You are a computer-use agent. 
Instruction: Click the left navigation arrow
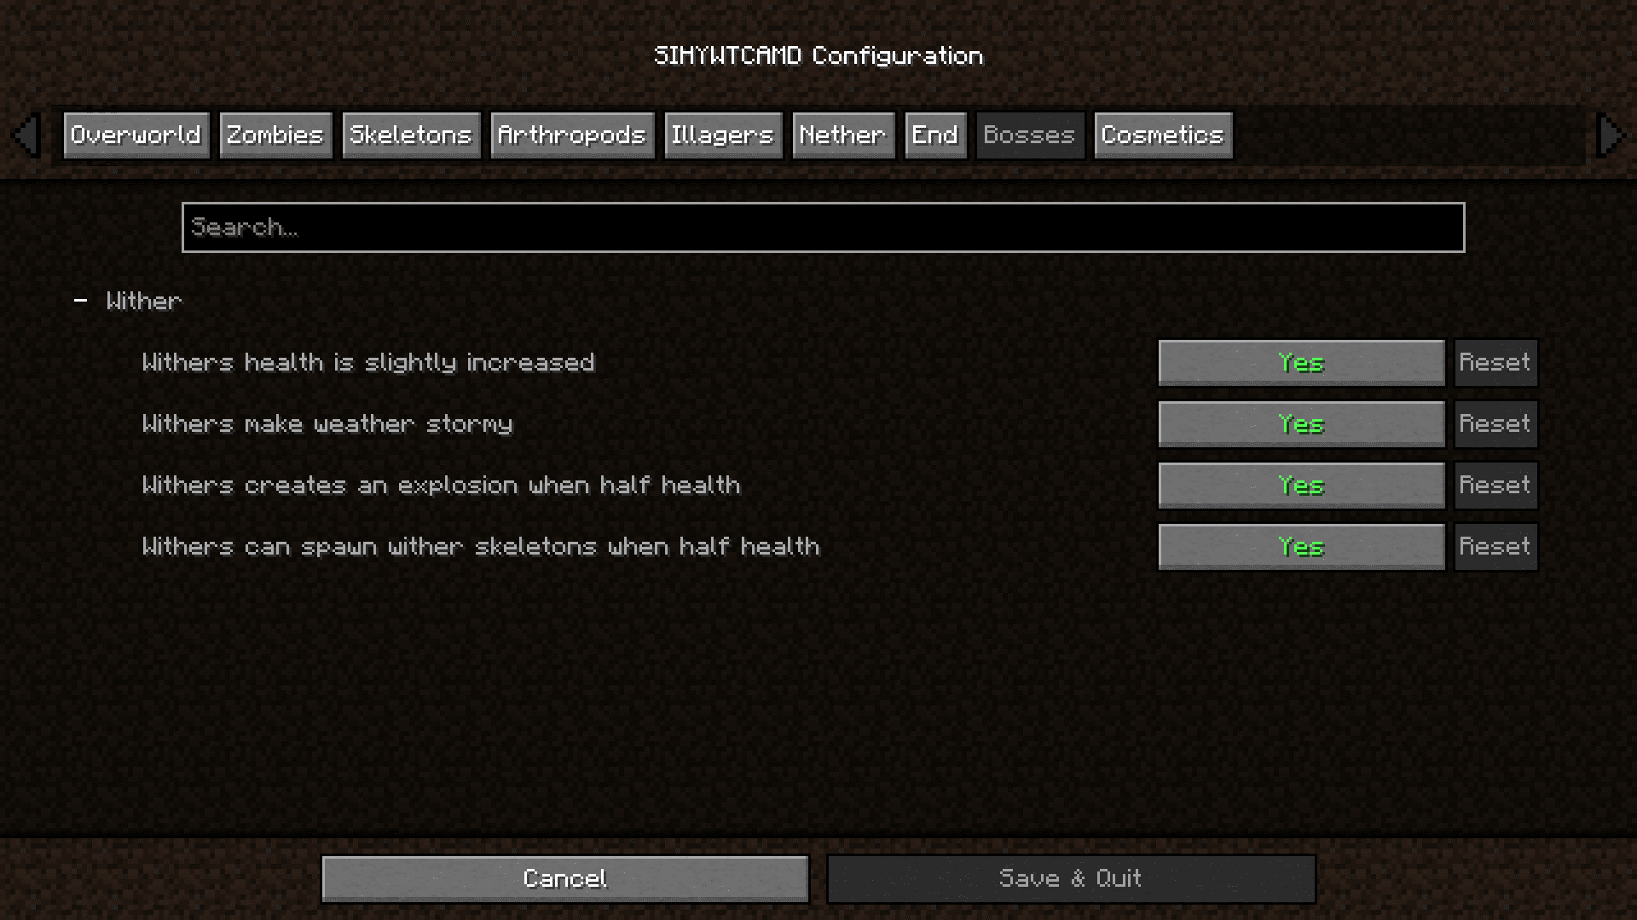tap(27, 134)
